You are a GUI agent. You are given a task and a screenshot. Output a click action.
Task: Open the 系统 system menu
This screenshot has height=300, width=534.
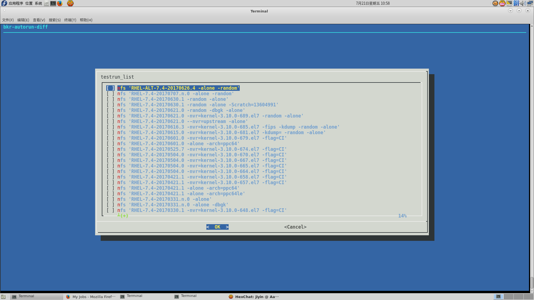pyautogui.click(x=38, y=3)
